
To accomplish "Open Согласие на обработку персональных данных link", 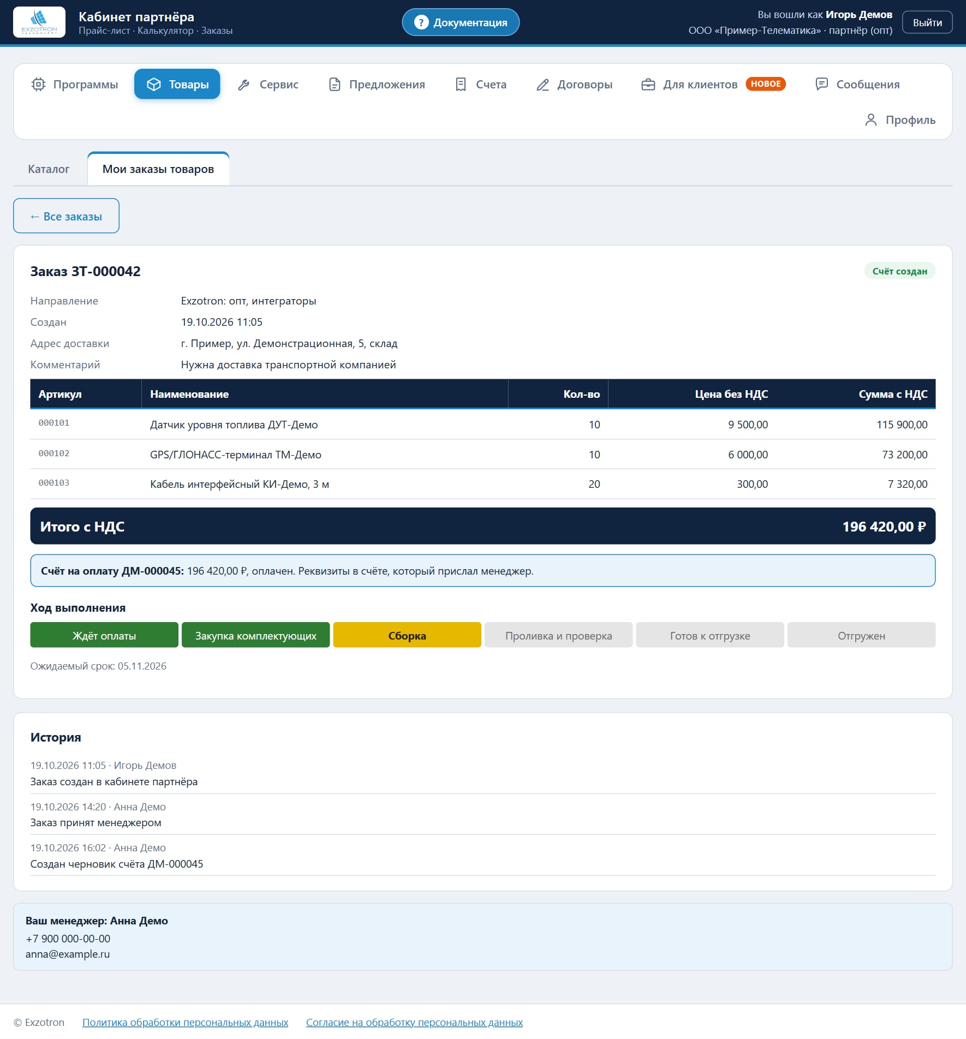I will click(x=414, y=1022).
